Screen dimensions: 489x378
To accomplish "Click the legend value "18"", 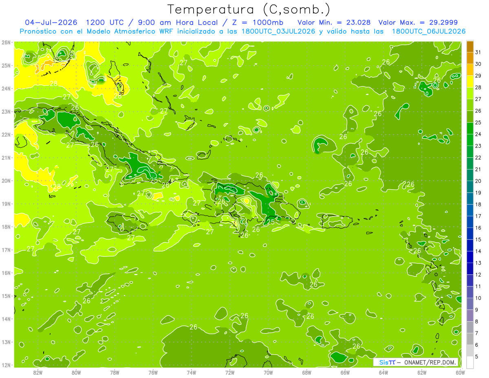I will [478, 204].
